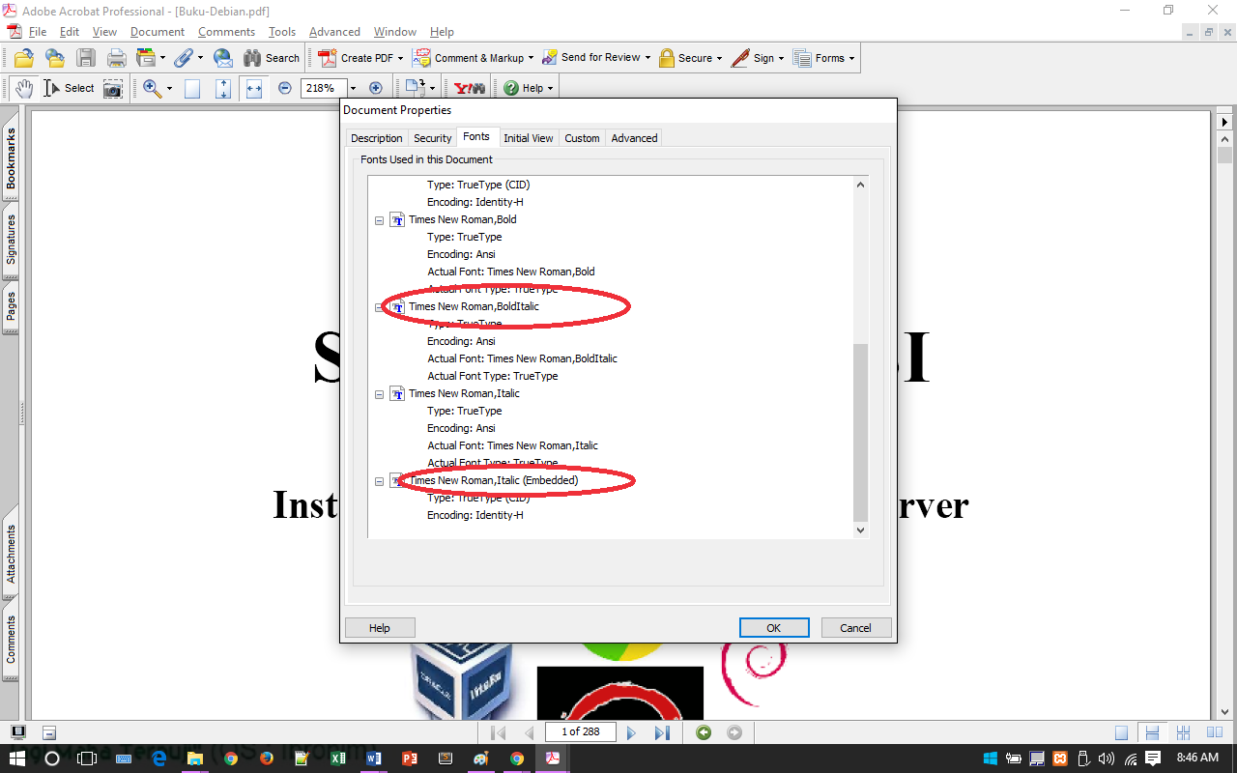Open Acrobat from the taskbar
The height and width of the screenshot is (773, 1237).
(x=552, y=758)
